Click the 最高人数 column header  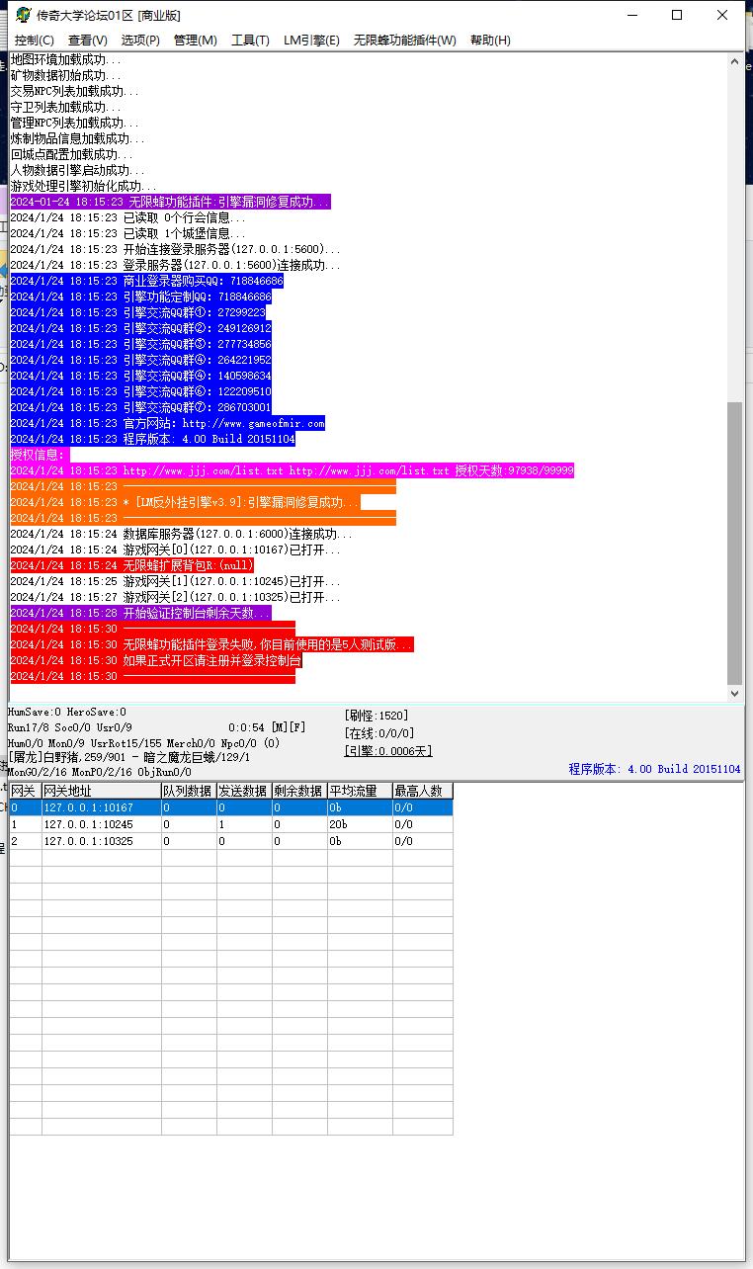(422, 791)
